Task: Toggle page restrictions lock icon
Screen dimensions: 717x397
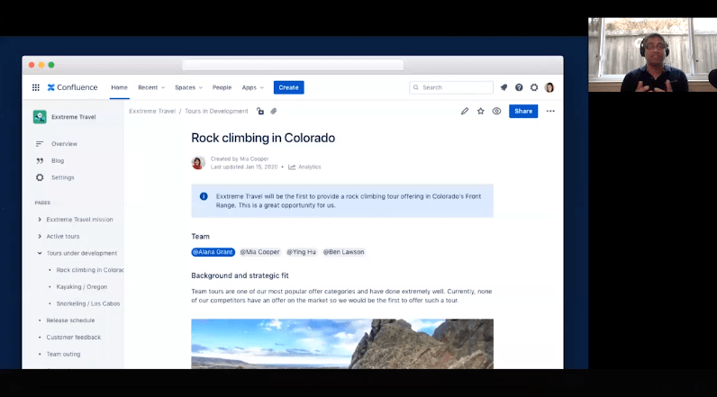Action: coord(260,112)
